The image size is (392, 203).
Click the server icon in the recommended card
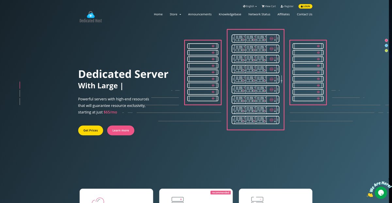[x=177, y=200]
